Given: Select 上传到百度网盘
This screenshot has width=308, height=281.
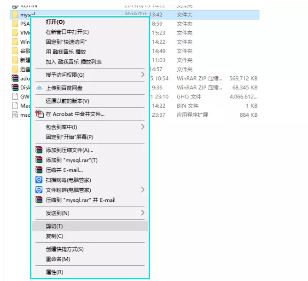Looking at the screenshot, I should pos(64,88).
